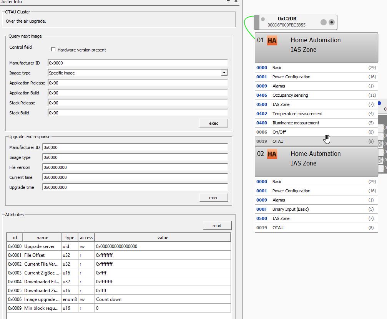Enable Hardware version present checkbox
Viewport: 387px width, 319px height.
point(53,49)
